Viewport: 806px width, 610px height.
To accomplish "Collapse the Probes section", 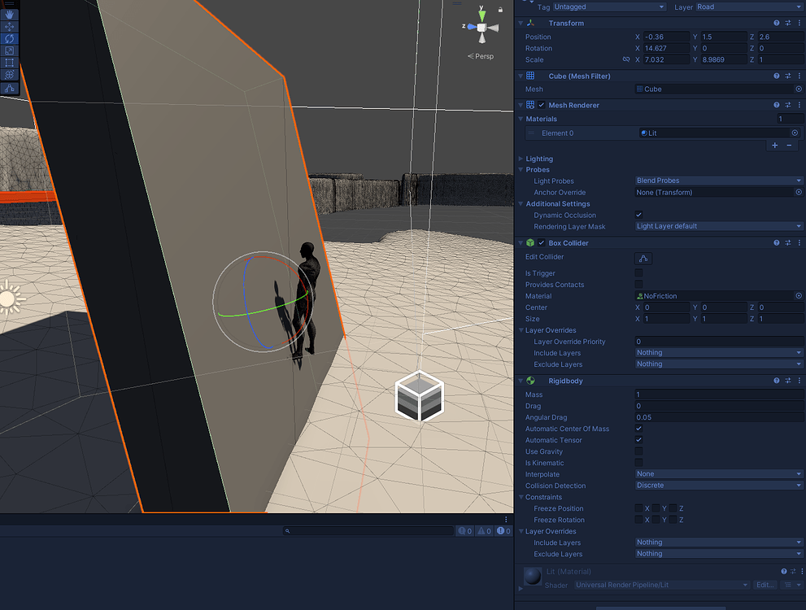I will pos(521,170).
